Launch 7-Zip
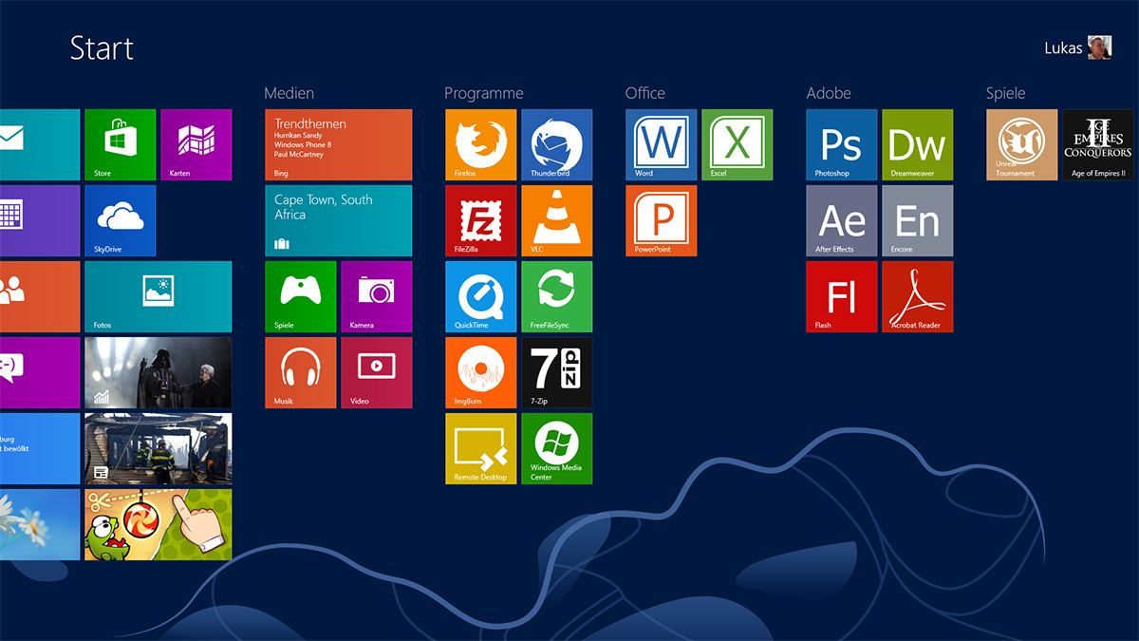This screenshot has width=1139, height=641. (x=556, y=372)
